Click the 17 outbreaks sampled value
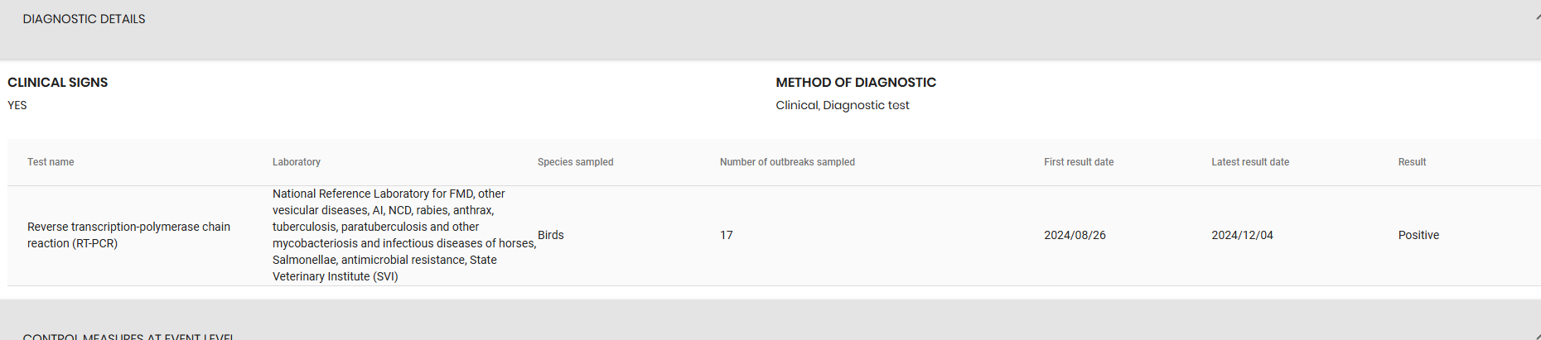This screenshot has width=1541, height=340. (726, 235)
